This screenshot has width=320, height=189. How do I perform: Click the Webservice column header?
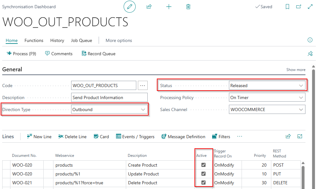pyautogui.click(x=65, y=155)
